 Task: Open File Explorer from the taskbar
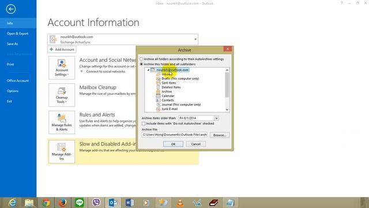[x=29, y=203]
